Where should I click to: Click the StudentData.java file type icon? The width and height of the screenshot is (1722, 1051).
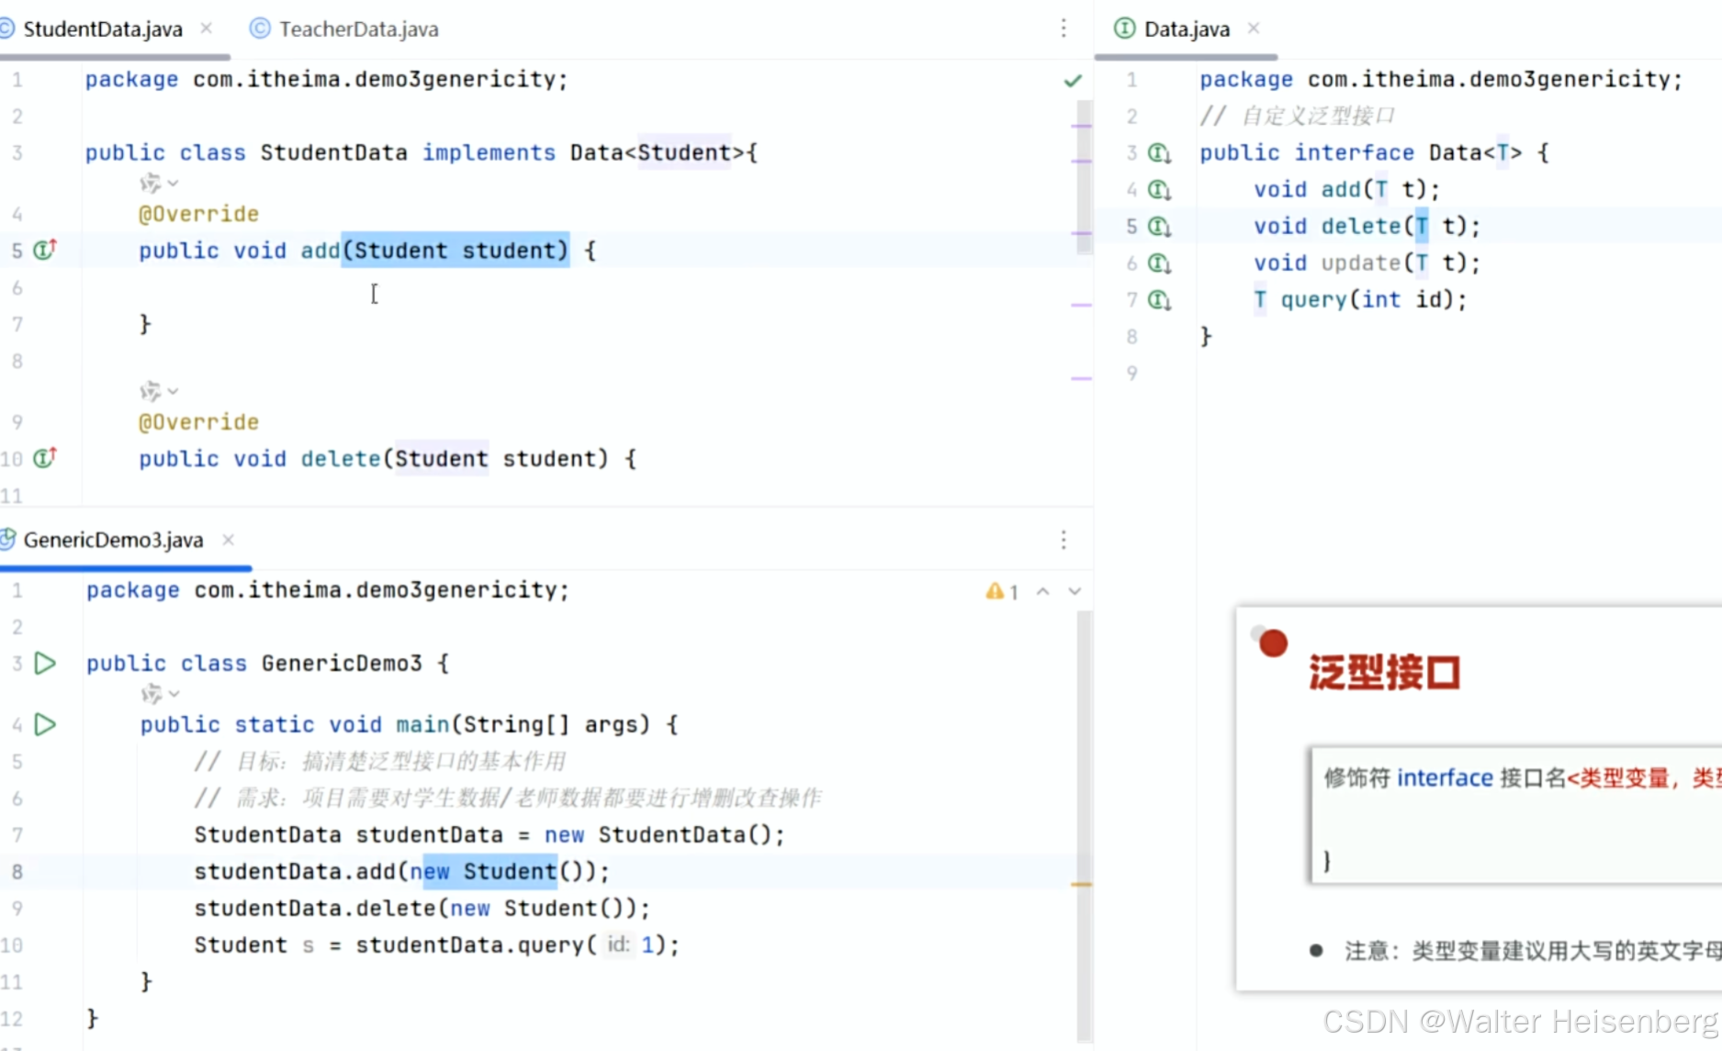click(6, 29)
